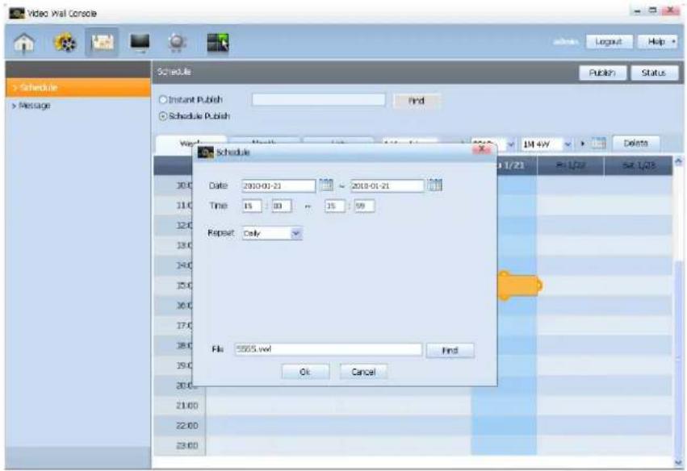
Task: Open the start date calendar picker
Action: [x=326, y=185]
